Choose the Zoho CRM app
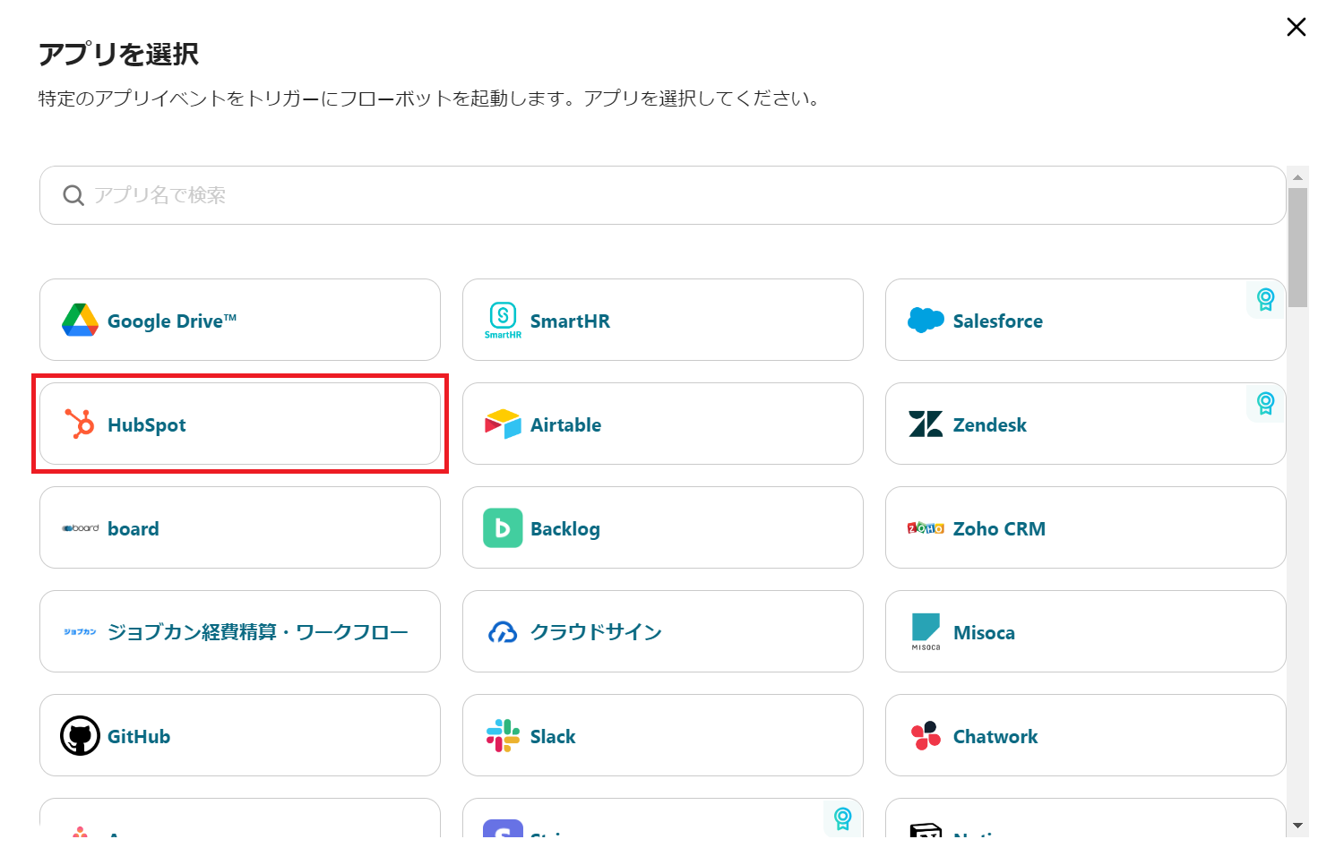Screen dimensions: 1318x865 tap(1085, 527)
